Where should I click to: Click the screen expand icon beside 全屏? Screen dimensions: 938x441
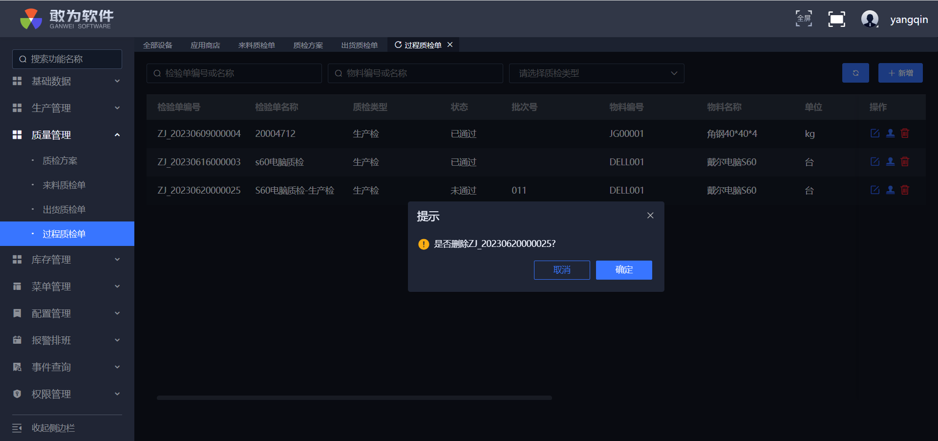pos(836,19)
